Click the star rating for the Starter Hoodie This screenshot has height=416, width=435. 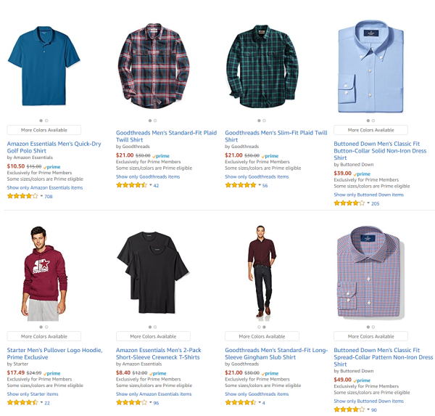[x=22, y=402]
